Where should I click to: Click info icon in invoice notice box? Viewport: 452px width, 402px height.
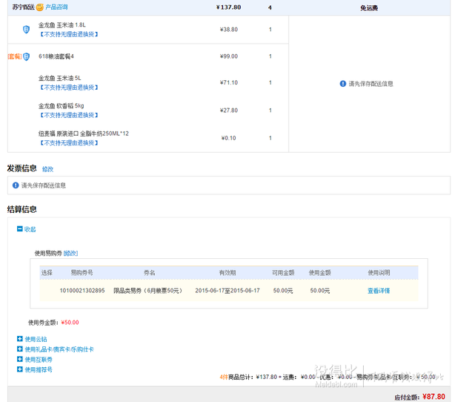tap(16, 185)
